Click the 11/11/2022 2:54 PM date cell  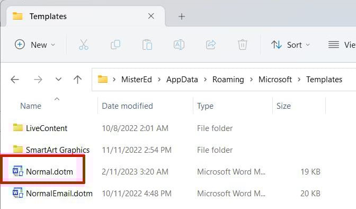(137, 150)
